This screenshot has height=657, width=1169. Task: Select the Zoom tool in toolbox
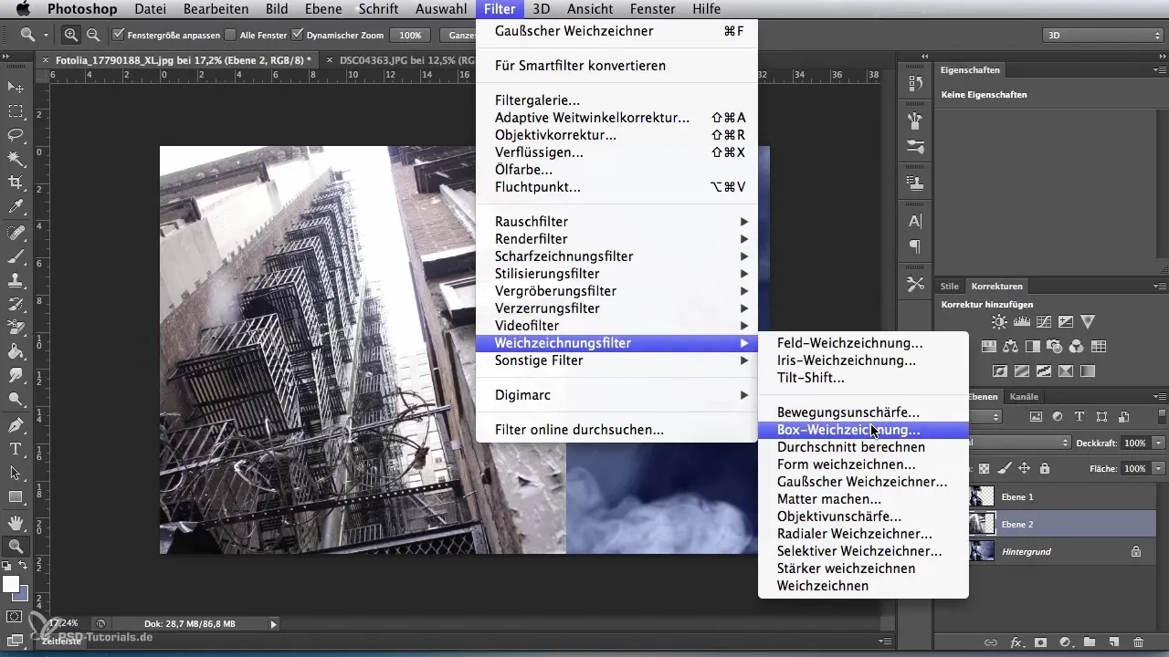[x=16, y=547]
